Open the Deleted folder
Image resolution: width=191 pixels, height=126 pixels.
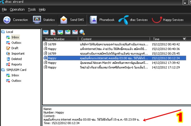[17, 59]
